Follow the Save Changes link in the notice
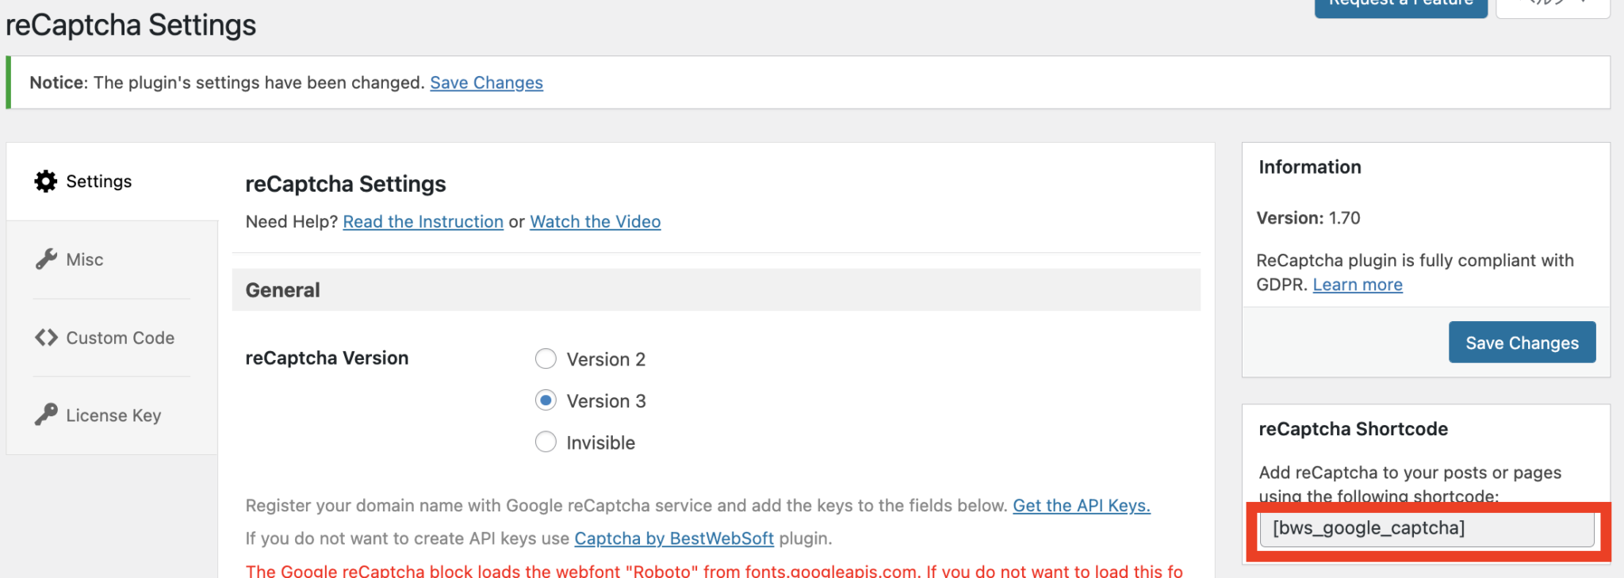This screenshot has width=1624, height=578. 486,82
